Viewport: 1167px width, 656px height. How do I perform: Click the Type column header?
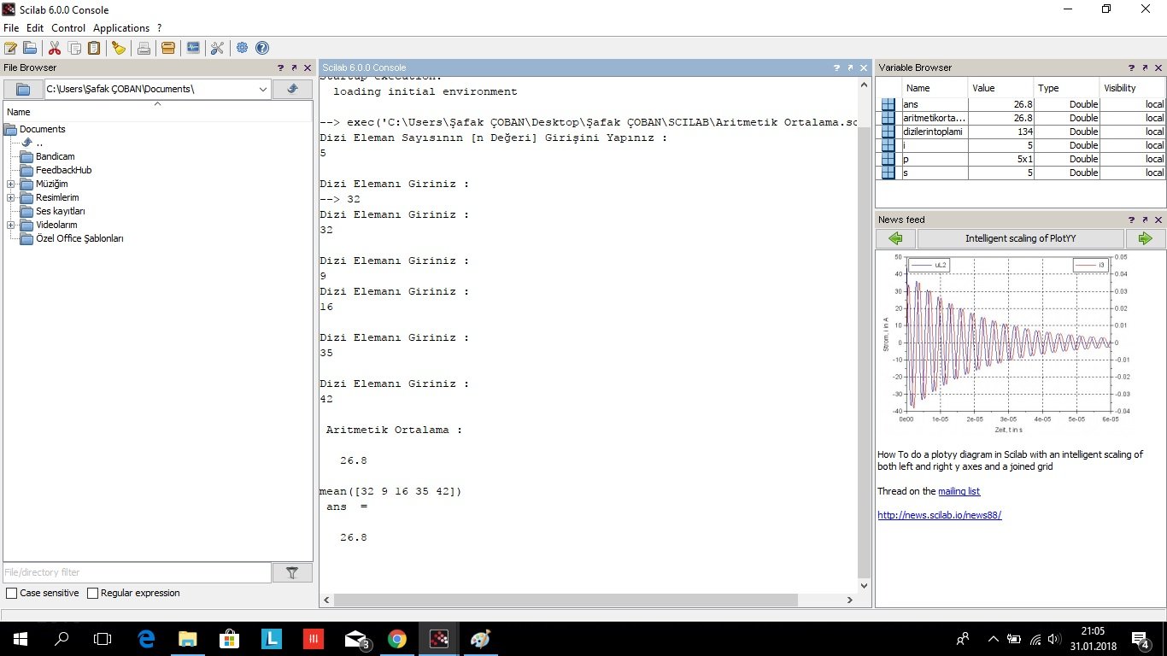click(1066, 88)
